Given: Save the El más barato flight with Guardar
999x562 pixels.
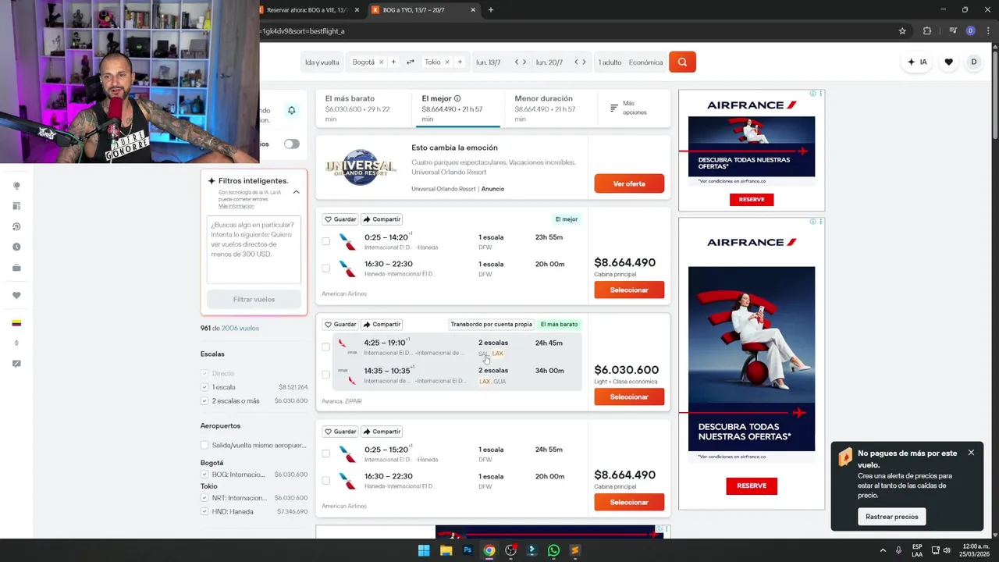Looking at the screenshot, I should pyautogui.click(x=340, y=324).
